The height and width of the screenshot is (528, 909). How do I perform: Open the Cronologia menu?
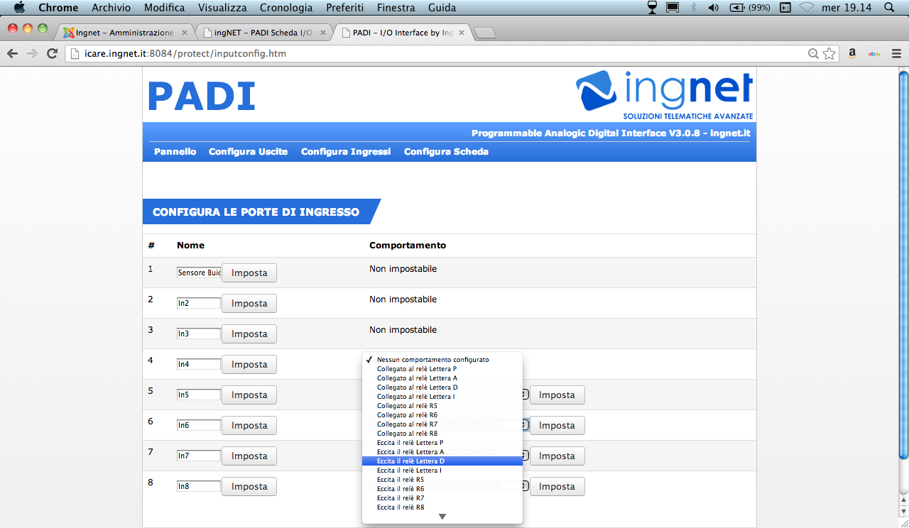click(286, 8)
